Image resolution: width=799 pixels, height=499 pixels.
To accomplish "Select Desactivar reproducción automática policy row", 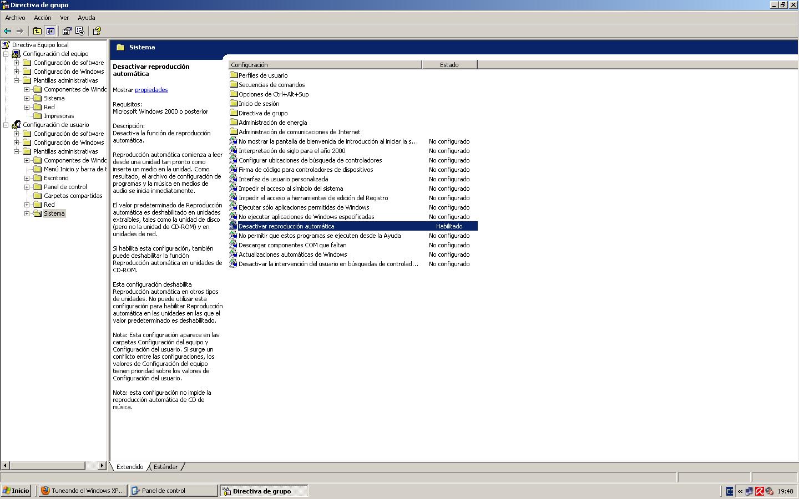I will point(353,226).
